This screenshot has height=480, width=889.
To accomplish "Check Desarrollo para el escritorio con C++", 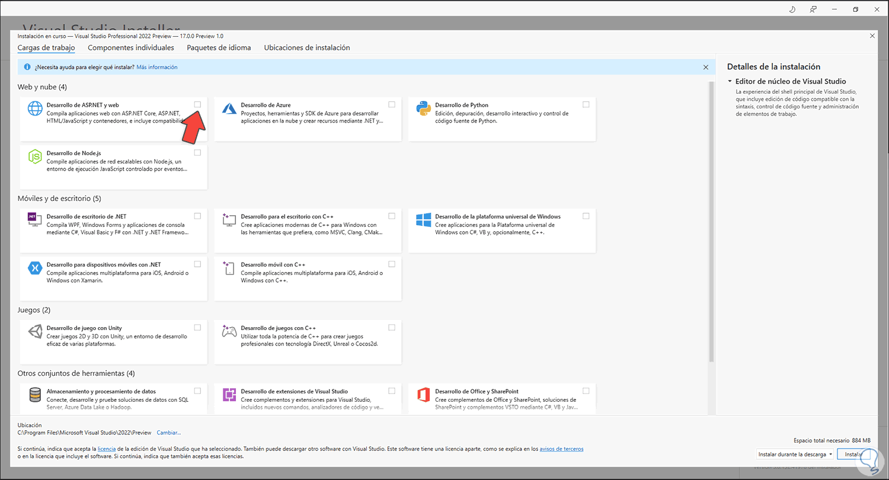I will (x=392, y=216).
